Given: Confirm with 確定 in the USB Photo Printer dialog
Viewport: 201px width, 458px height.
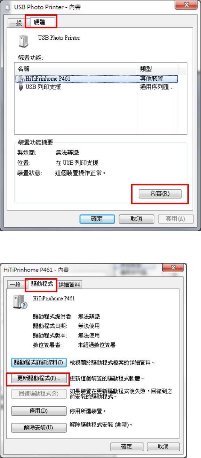Looking at the screenshot, I should (97, 219).
